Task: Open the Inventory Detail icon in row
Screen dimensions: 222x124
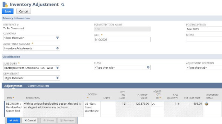Action: pyautogui.click(x=206, y=104)
